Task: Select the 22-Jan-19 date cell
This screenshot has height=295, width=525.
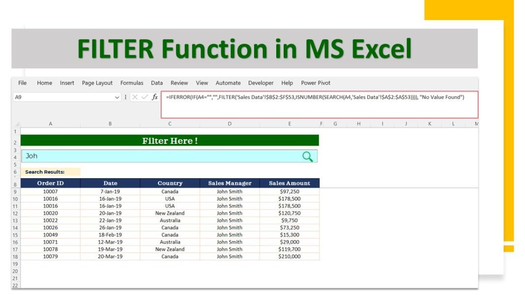Action: point(110,220)
